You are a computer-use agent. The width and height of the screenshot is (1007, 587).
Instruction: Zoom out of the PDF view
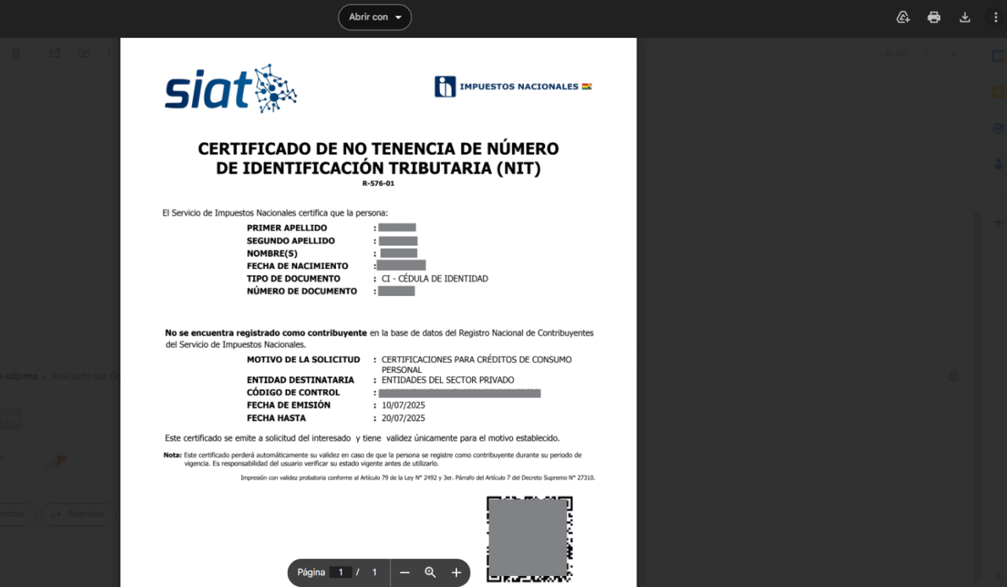click(404, 573)
